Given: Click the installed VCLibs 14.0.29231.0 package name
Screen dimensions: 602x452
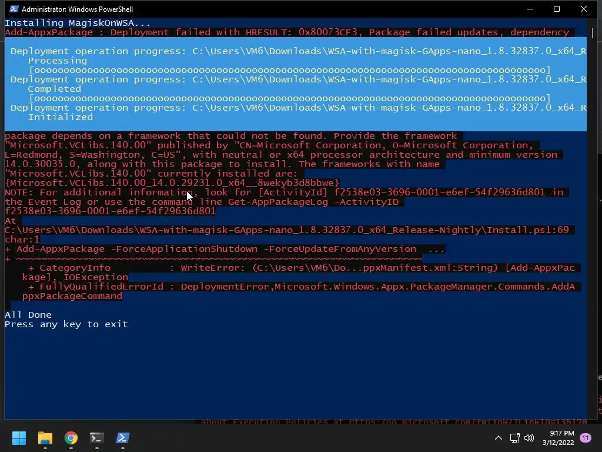Looking at the screenshot, I should coord(172,183).
